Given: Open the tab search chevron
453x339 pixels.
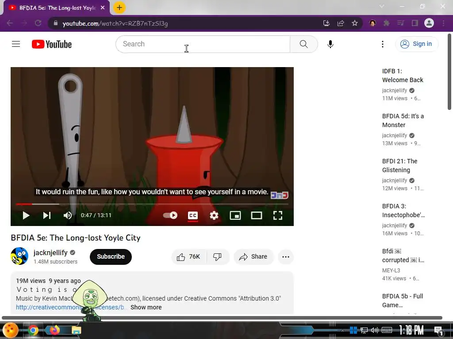Looking at the screenshot, I should click(382, 6).
